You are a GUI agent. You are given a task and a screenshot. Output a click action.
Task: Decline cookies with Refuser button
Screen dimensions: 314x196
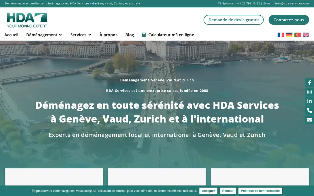point(228,191)
